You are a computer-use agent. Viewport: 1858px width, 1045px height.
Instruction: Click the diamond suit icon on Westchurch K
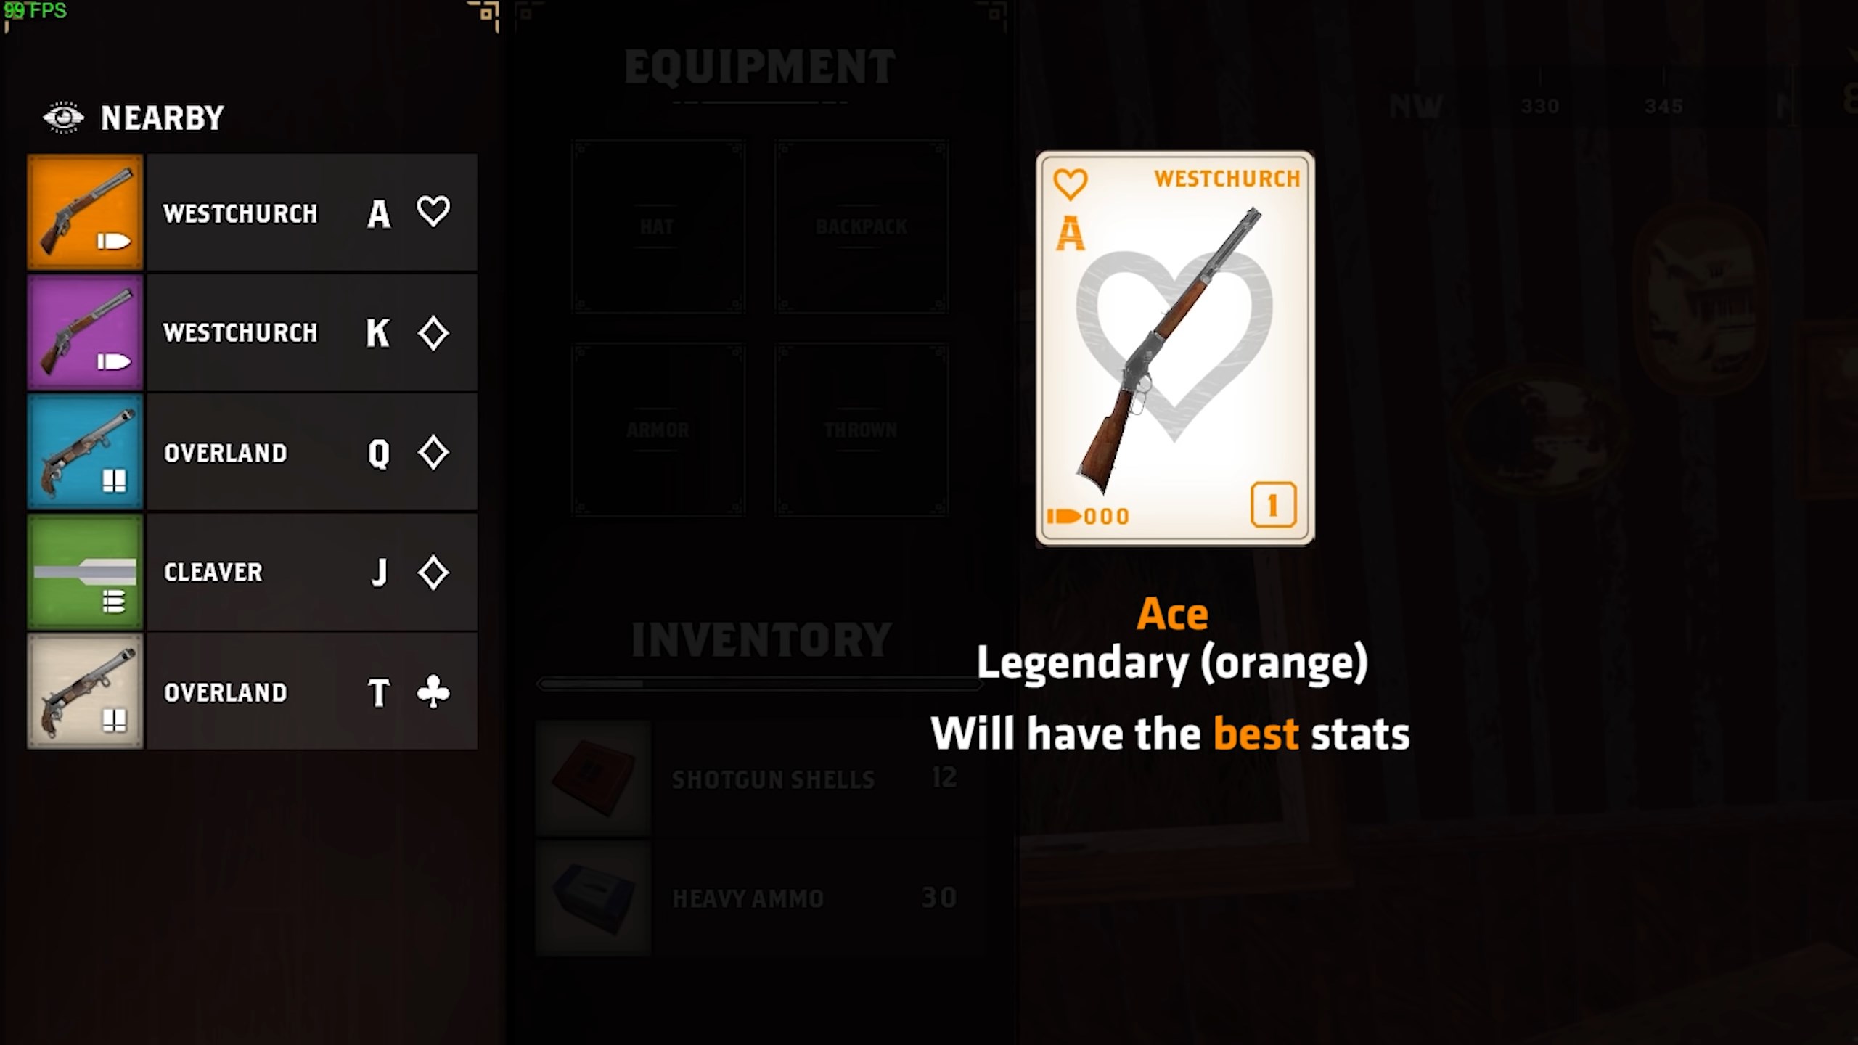click(x=433, y=333)
